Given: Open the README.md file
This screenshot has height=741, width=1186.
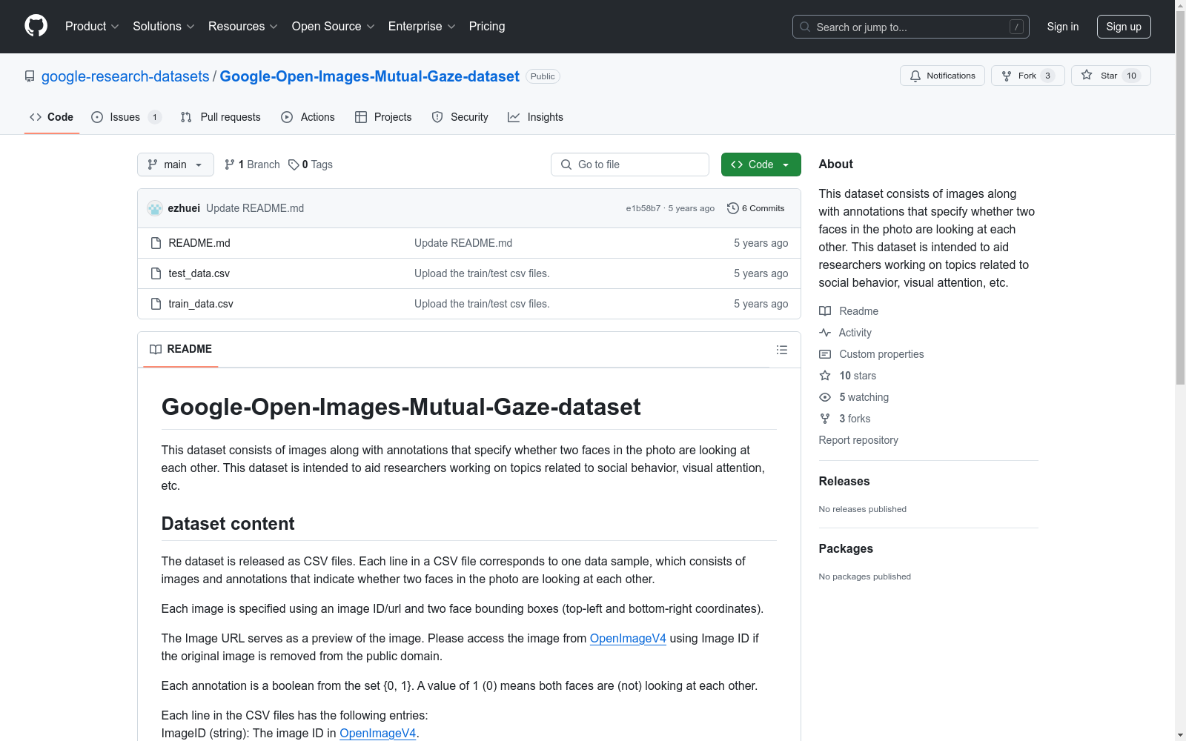Looking at the screenshot, I should pos(199,243).
